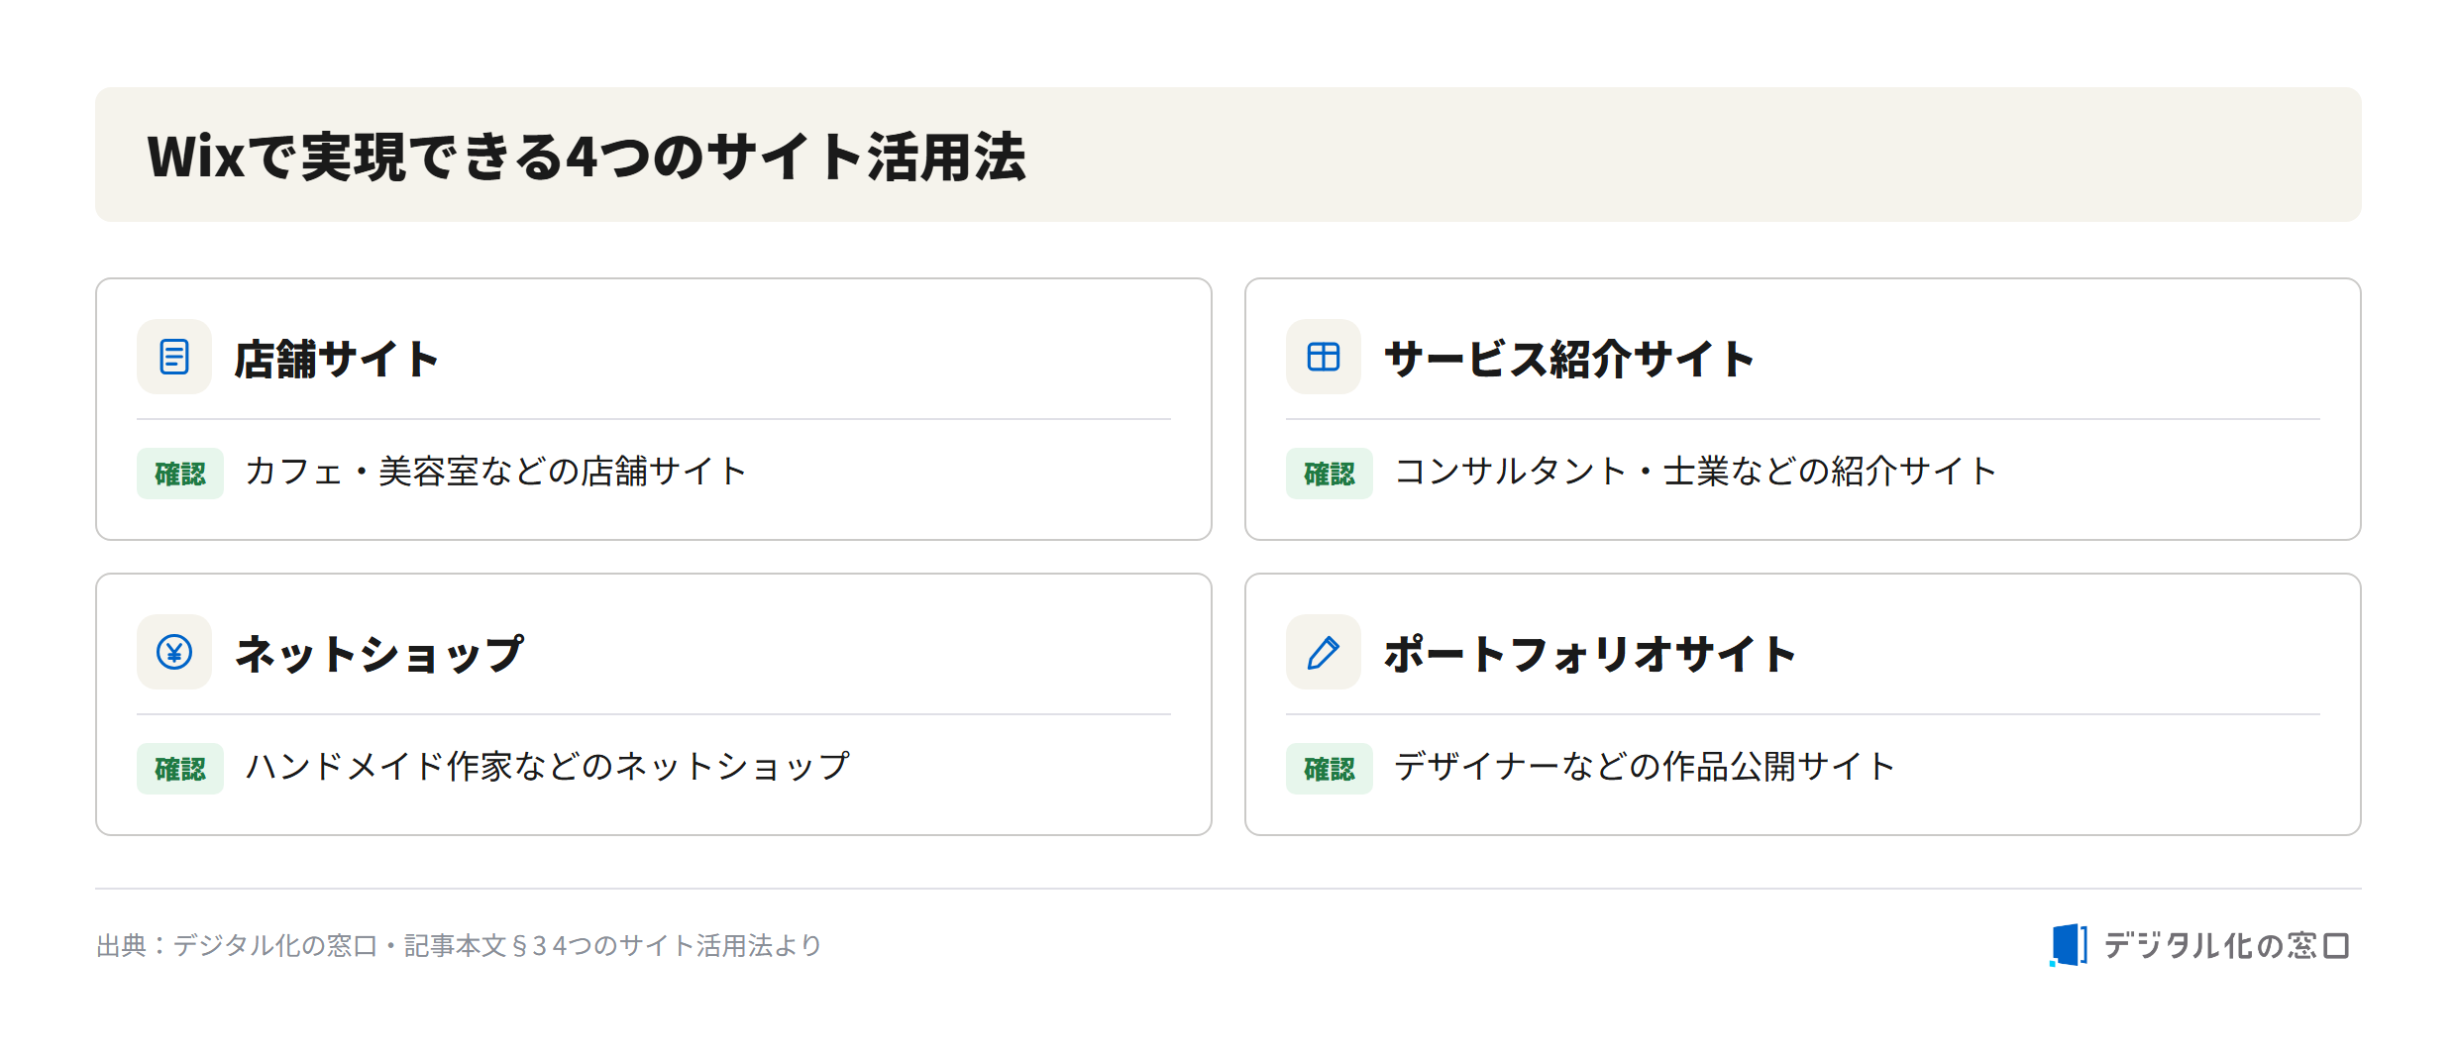
Task: Click the yen circle icon beside ネットショップ
Action: (x=174, y=652)
